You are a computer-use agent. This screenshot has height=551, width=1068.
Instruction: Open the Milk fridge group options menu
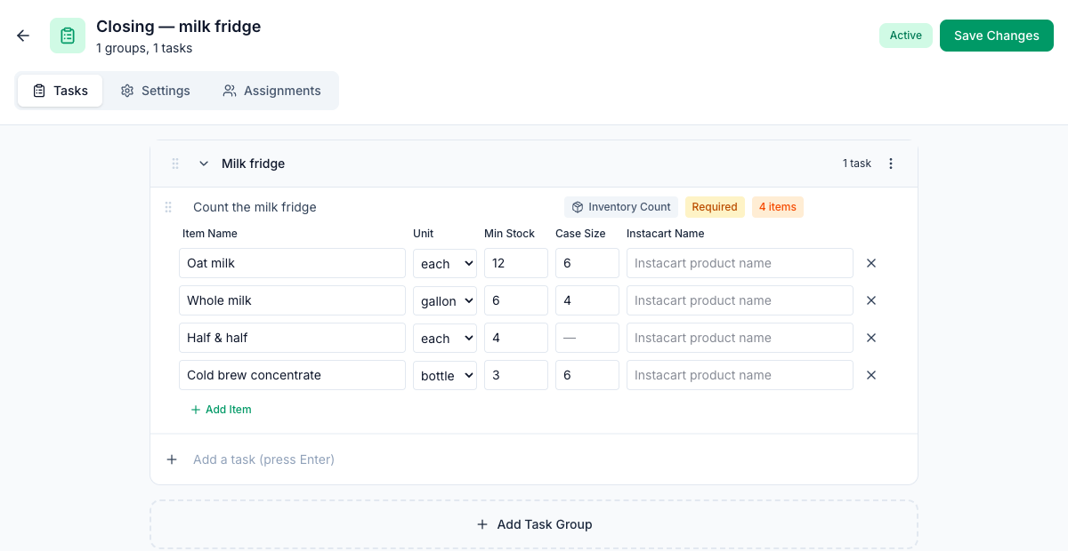pos(891,164)
